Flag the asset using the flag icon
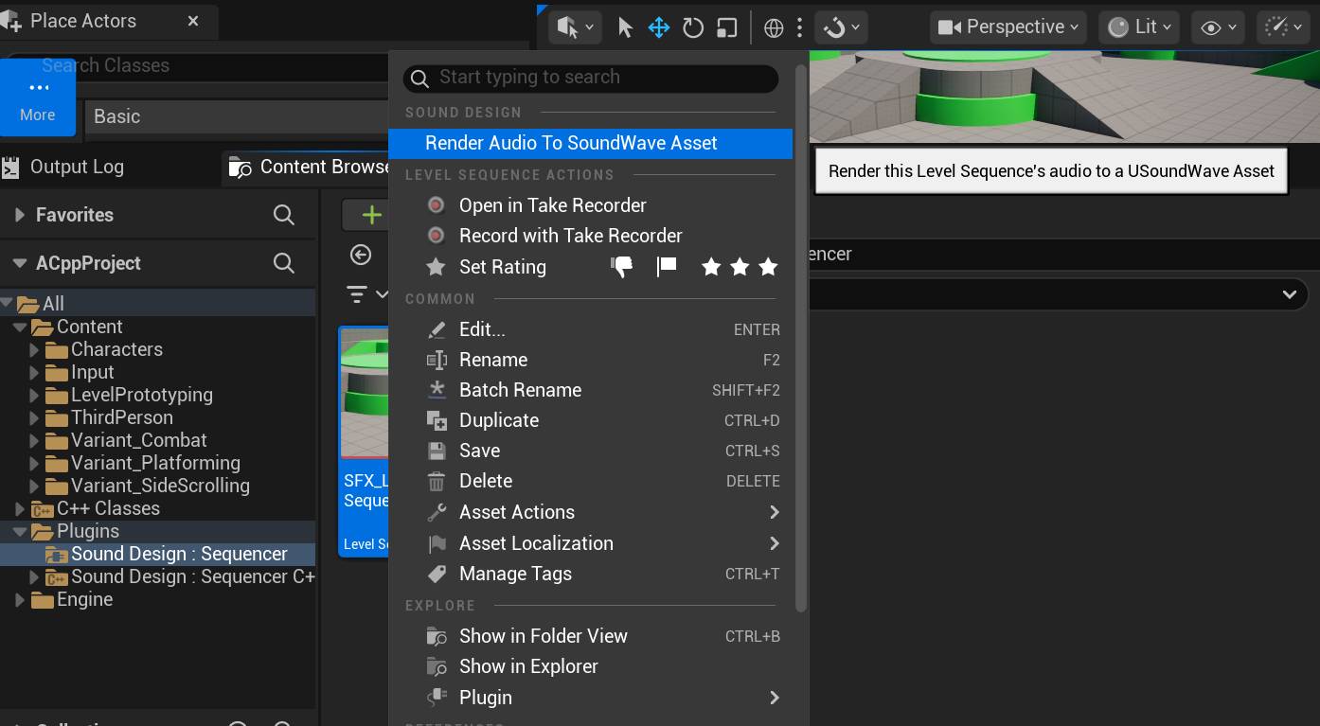The image size is (1320, 726). [x=667, y=267]
